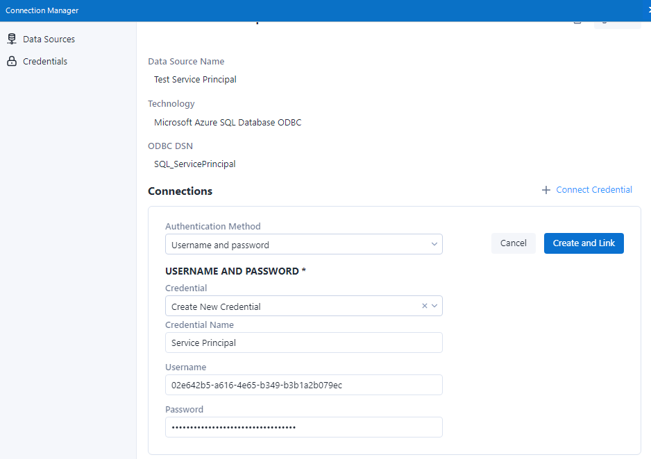This screenshot has height=459, width=651.
Task: Open the Data Sources sidebar section
Action: coord(49,40)
